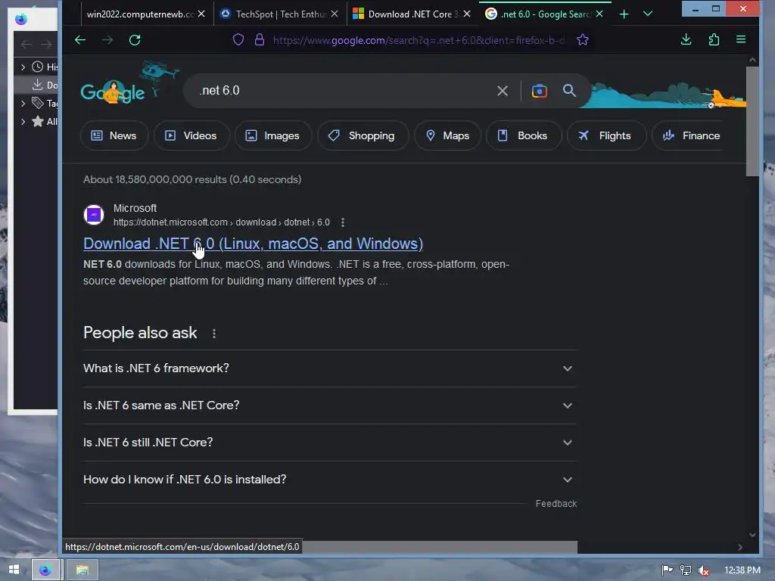Expand Is .NET 6 same as .NET Core?

coord(330,405)
